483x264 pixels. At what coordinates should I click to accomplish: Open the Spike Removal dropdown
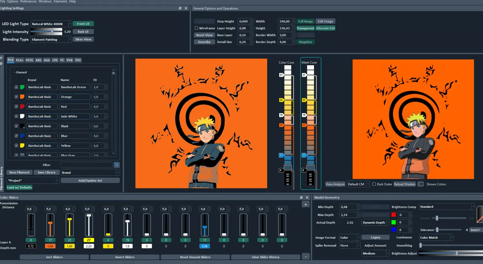click(349, 245)
